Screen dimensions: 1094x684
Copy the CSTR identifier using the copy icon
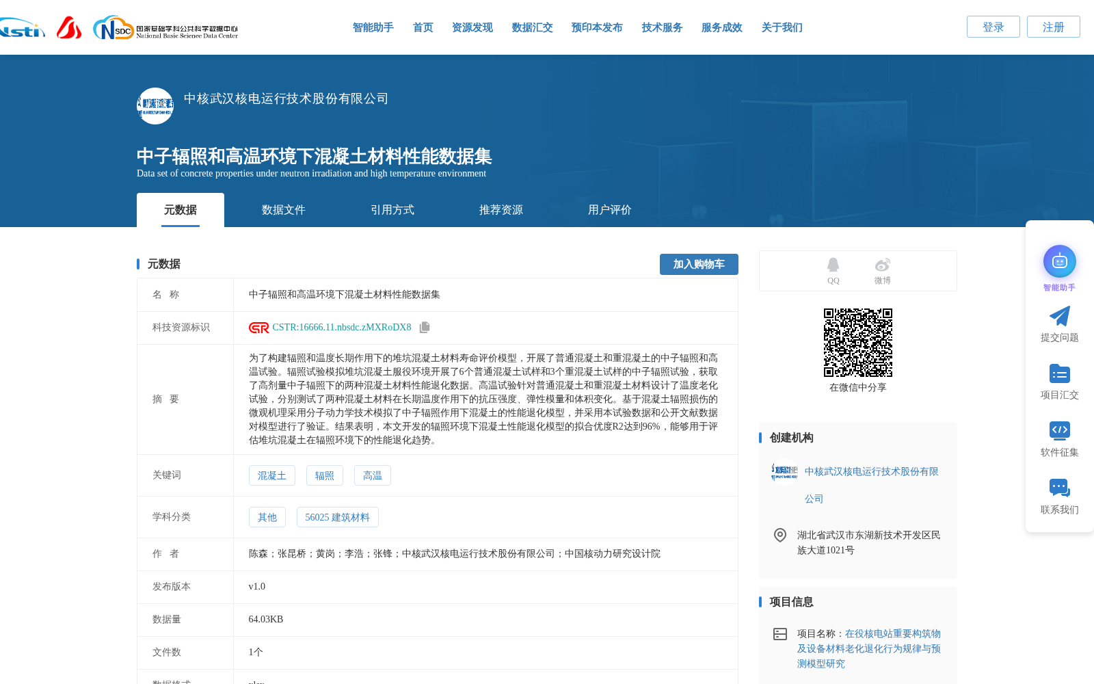(x=425, y=328)
